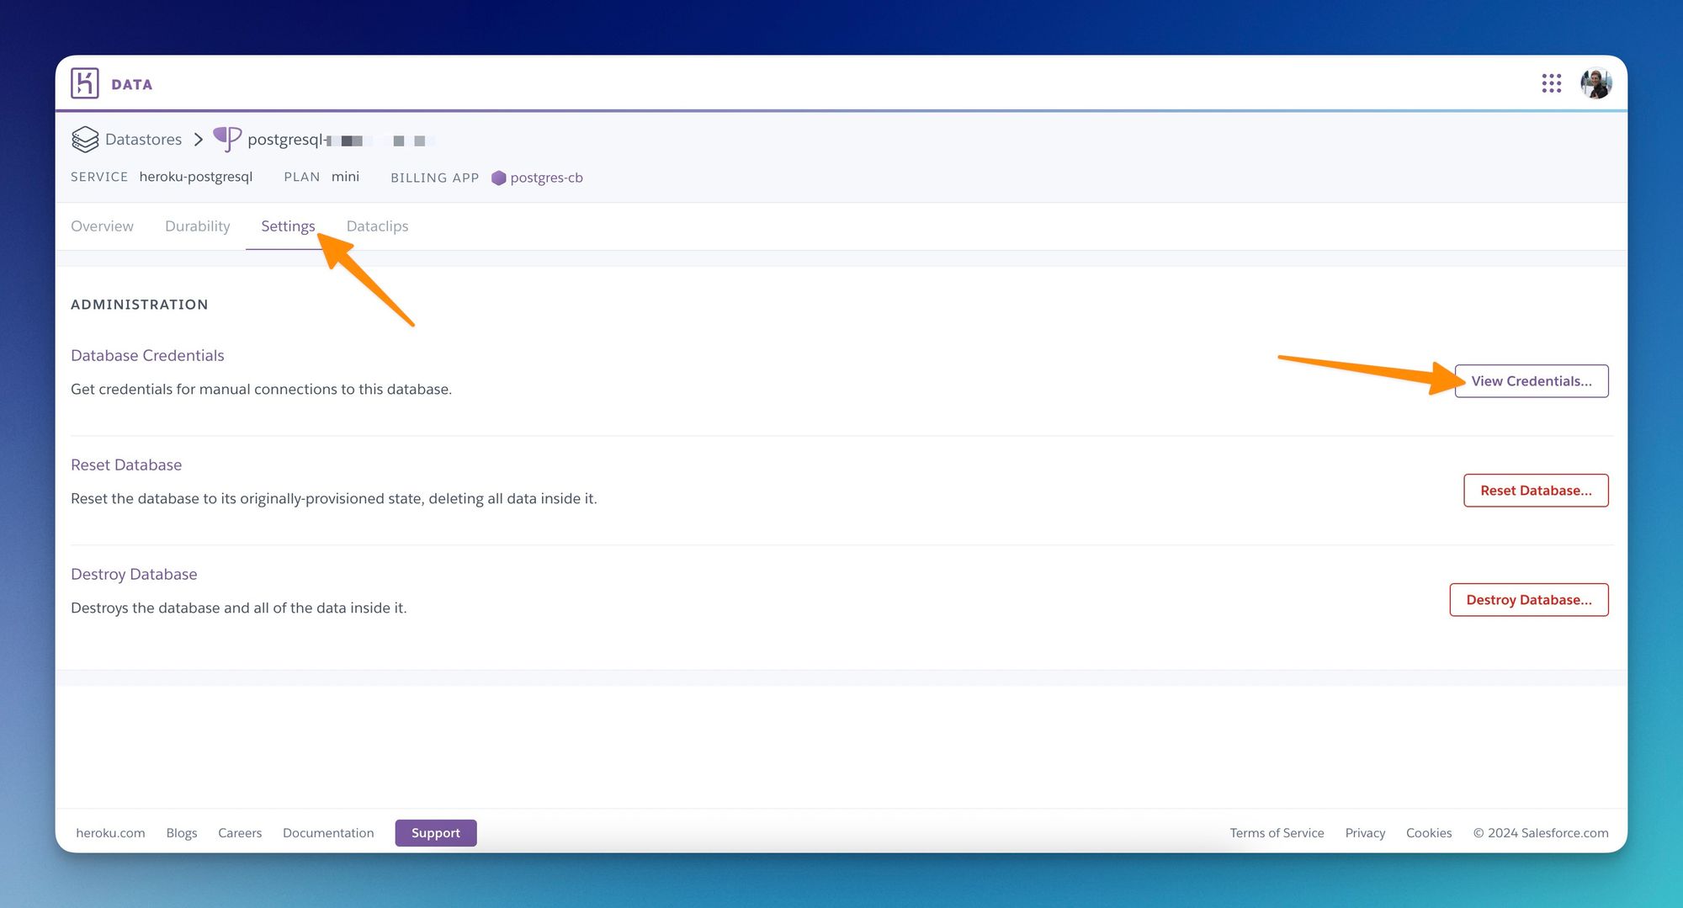
Task: Open the Durability tab
Action: coord(197,226)
